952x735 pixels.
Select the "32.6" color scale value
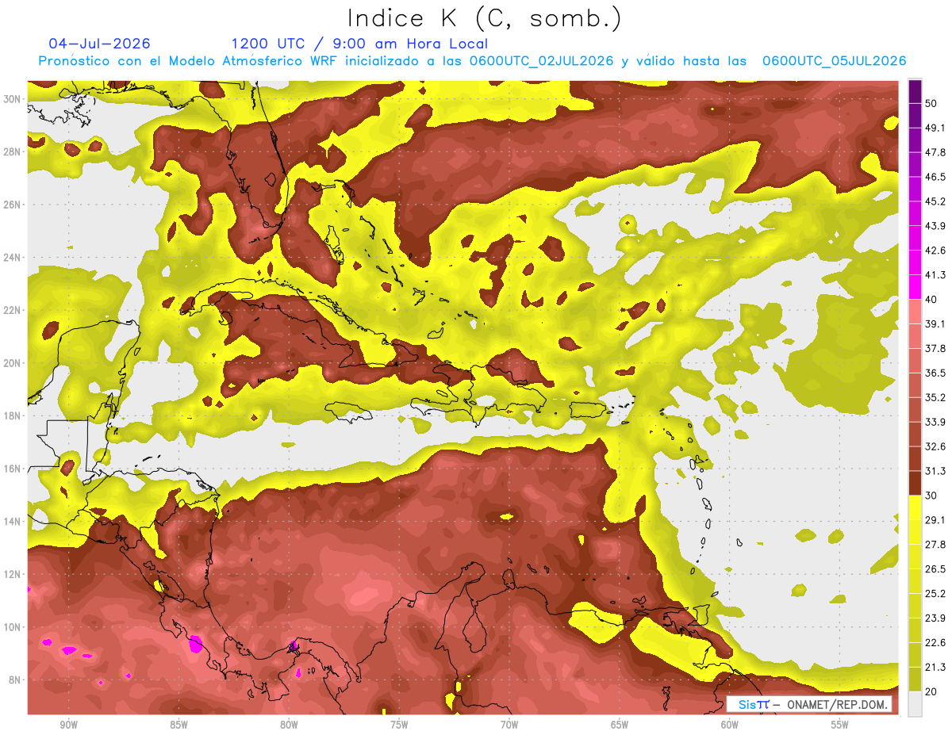[x=935, y=446]
